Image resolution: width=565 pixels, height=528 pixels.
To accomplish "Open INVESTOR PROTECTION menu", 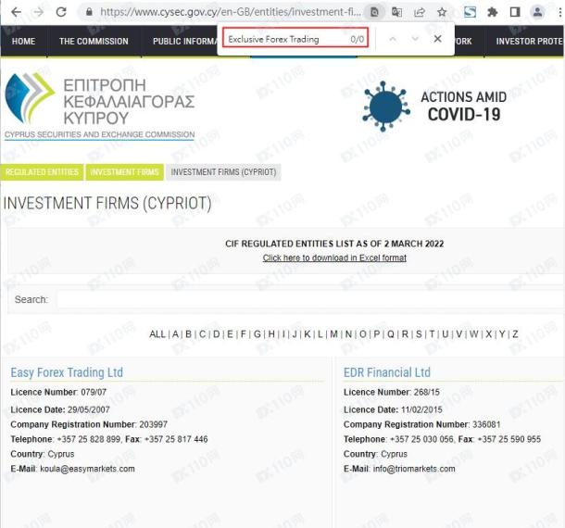I will point(529,41).
